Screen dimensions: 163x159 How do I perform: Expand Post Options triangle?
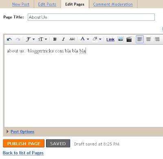click(x=7, y=131)
